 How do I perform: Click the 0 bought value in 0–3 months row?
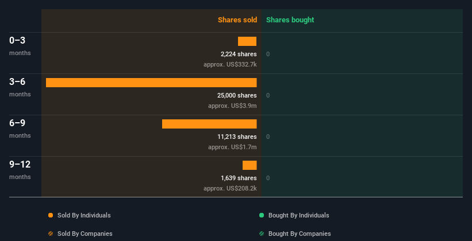pos(268,54)
